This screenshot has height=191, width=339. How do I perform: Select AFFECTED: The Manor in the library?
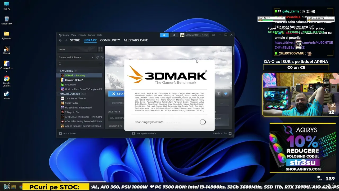[x=79, y=117]
